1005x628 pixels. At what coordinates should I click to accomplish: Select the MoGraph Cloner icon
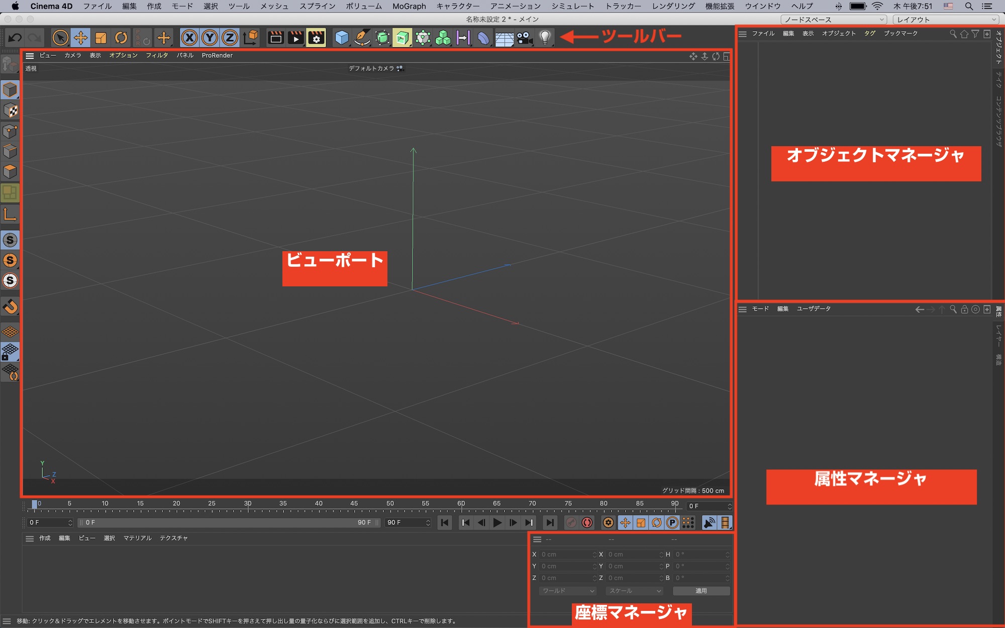click(443, 38)
